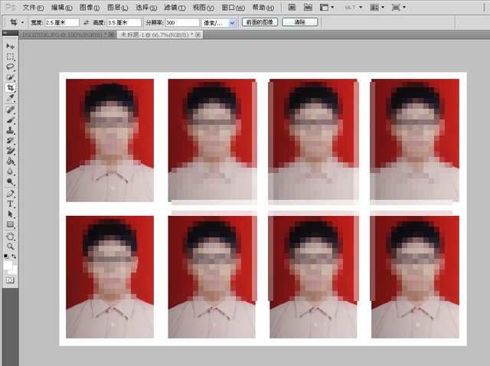
Task: Select the Clone Stamp tool
Action: 10,130
